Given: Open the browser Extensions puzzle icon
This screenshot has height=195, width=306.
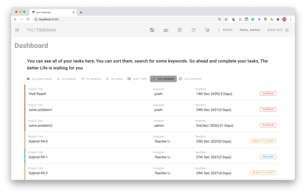Looking at the screenshot, I should [x=277, y=19].
